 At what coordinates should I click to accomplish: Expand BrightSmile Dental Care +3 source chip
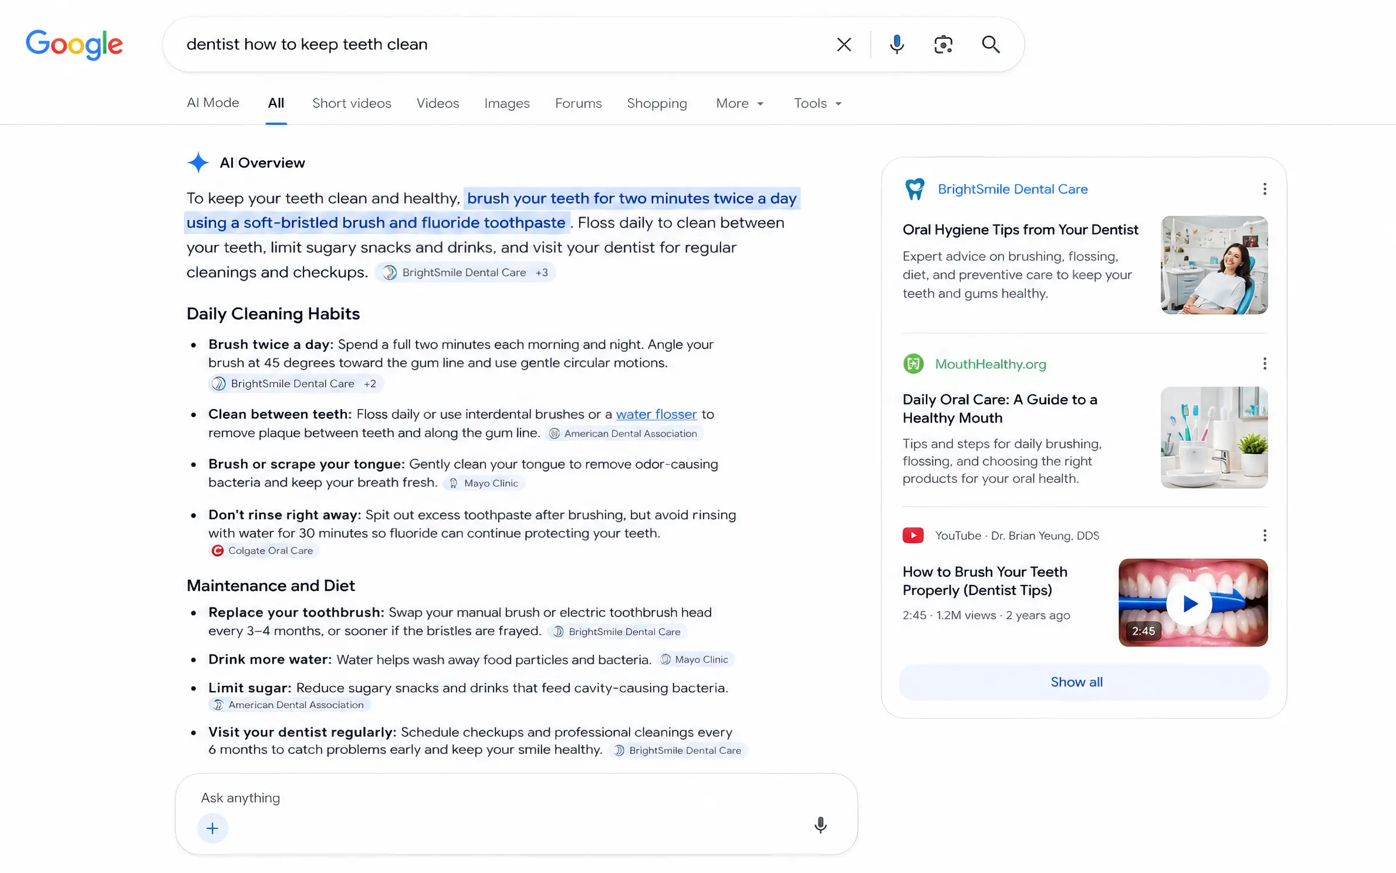point(465,272)
